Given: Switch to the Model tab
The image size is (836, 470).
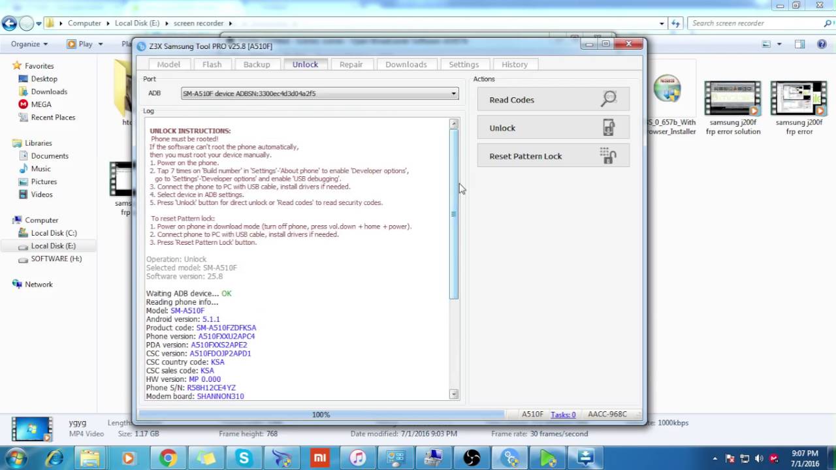Looking at the screenshot, I should pos(169,64).
